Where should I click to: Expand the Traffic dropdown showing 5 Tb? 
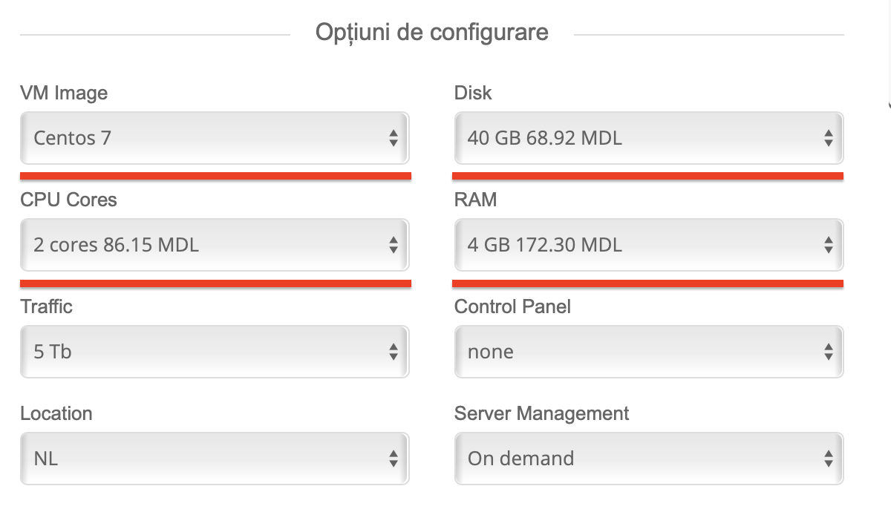pos(214,352)
